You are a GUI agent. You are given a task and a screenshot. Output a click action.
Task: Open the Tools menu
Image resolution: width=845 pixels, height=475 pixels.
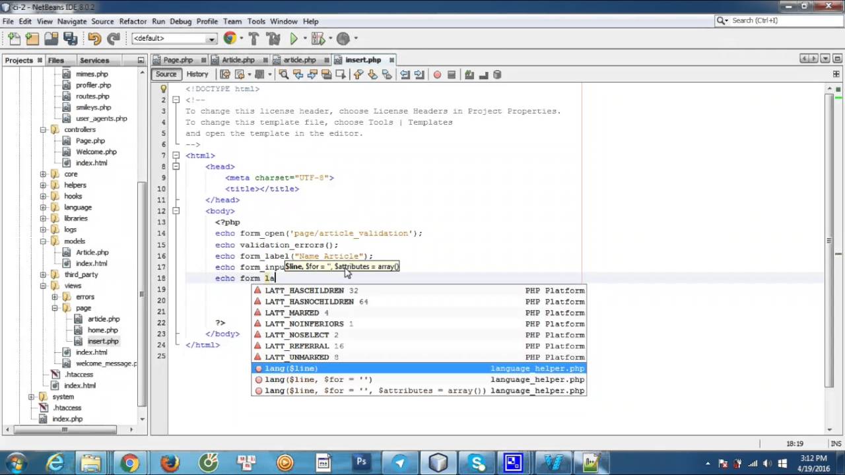point(256,21)
